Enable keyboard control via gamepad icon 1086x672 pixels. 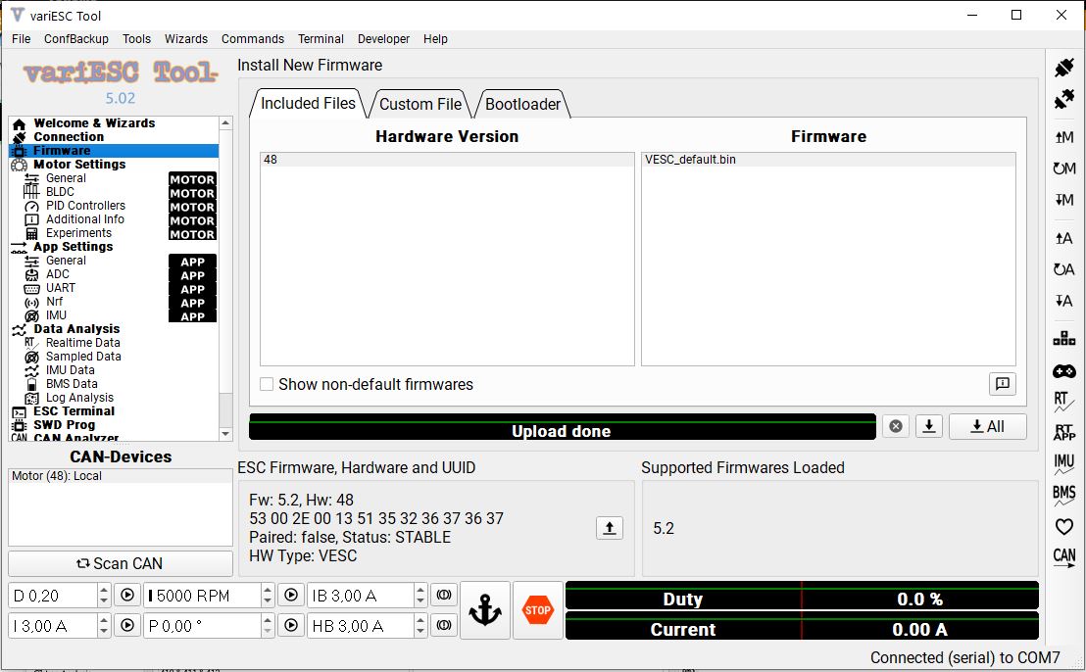(1063, 371)
